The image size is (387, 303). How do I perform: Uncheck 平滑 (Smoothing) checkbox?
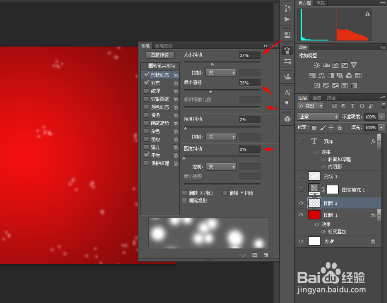coord(146,155)
